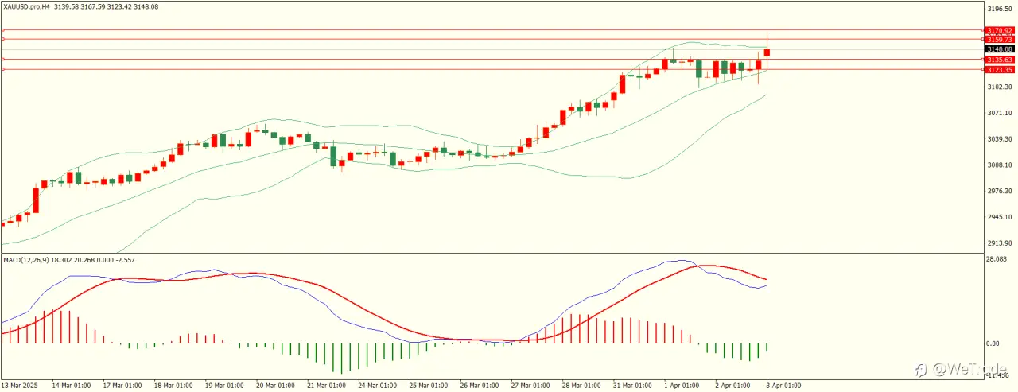
Task: Click the 2945.10 price axis value
Action: tap(1000, 217)
